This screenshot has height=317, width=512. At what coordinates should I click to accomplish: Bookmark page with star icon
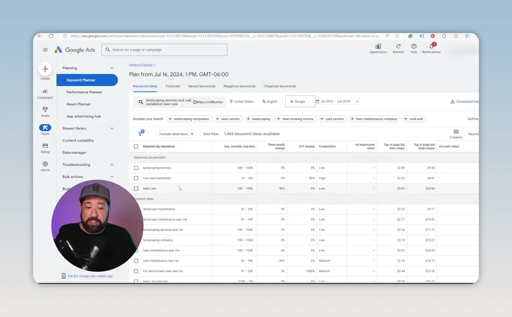tap(397, 36)
